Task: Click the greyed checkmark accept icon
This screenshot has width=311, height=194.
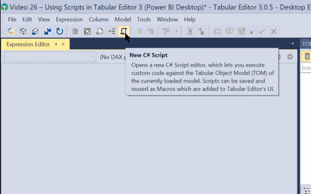Action: pyautogui.click(x=262, y=31)
